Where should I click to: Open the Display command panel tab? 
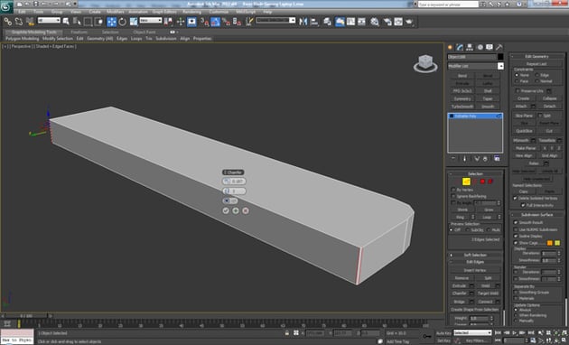[490, 47]
